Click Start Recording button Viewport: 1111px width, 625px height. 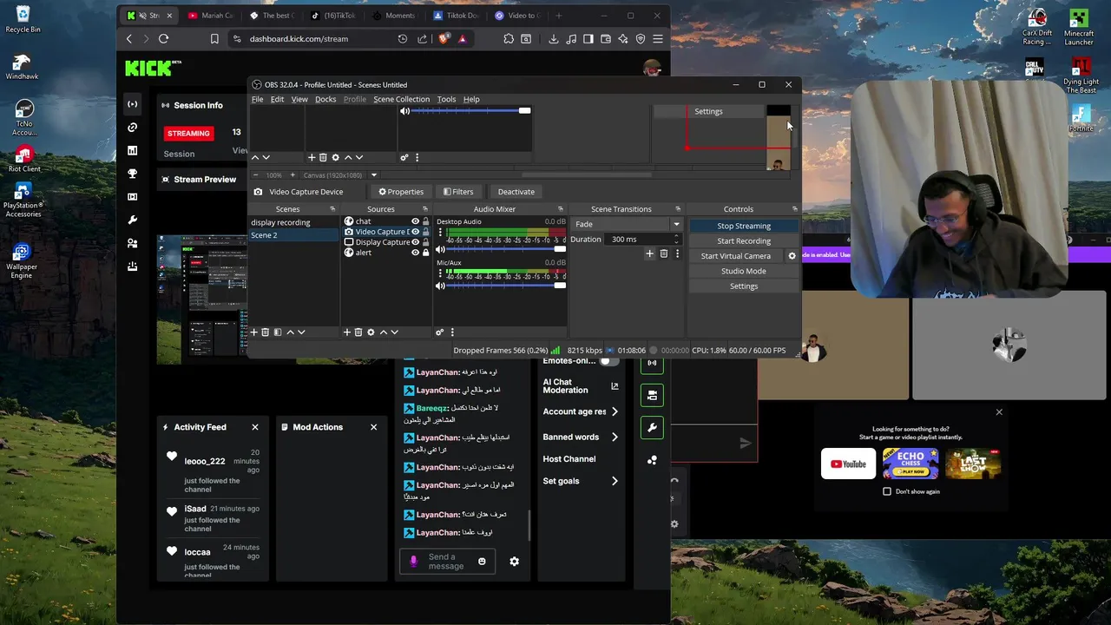744,240
